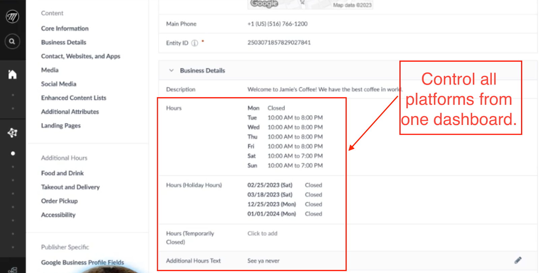Open Additional Attributes section
Screen dimensions: 539x273
(x=70, y=111)
